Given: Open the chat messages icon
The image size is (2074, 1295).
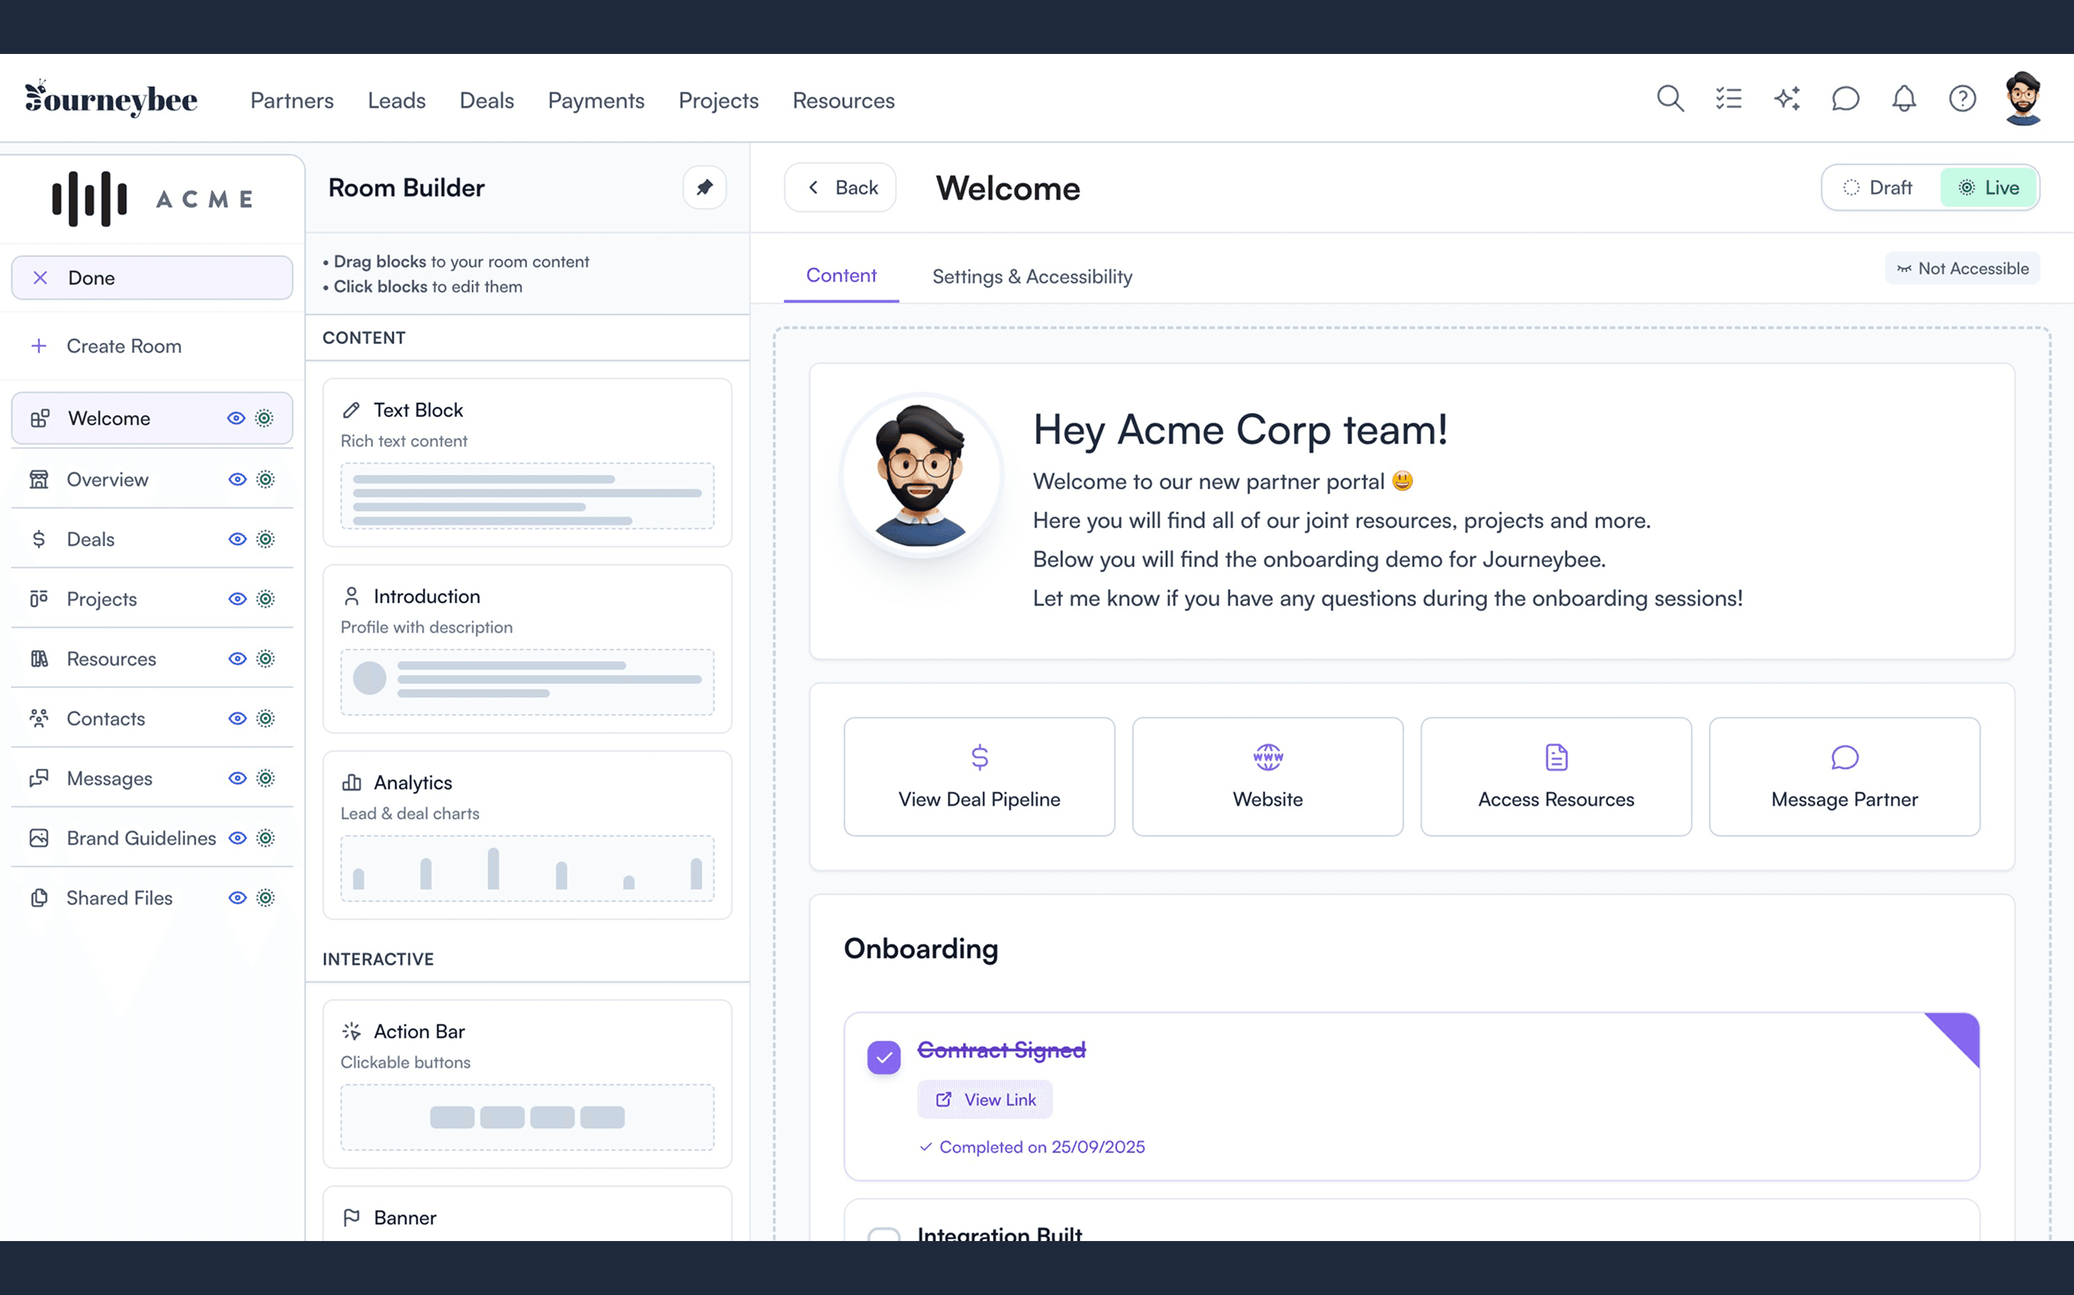Looking at the screenshot, I should coord(1844,99).
